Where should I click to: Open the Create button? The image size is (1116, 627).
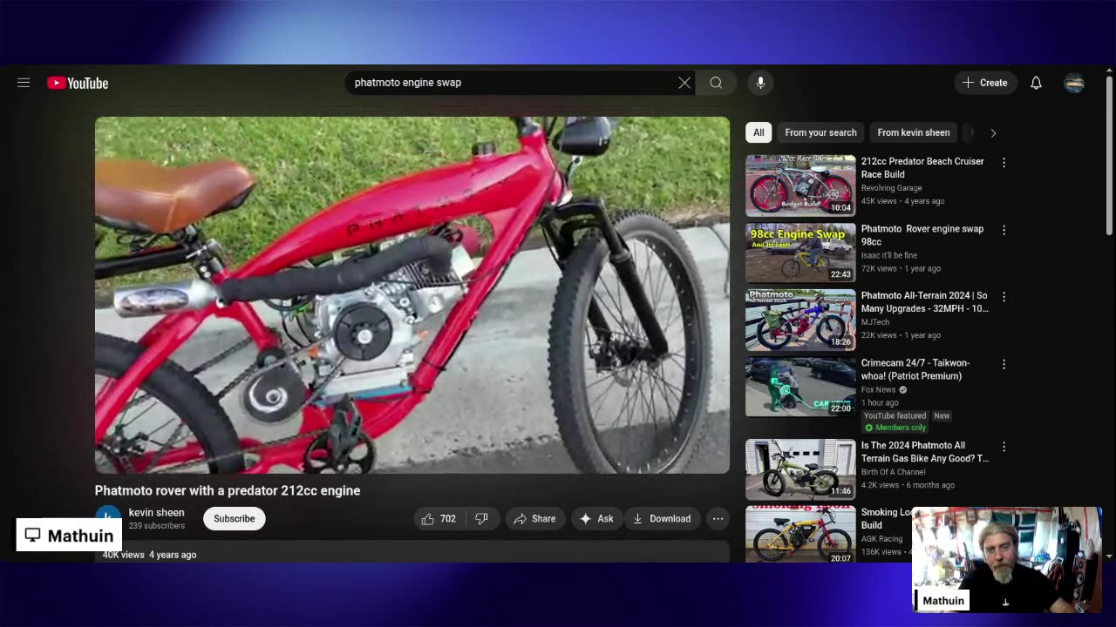(985, 83)
